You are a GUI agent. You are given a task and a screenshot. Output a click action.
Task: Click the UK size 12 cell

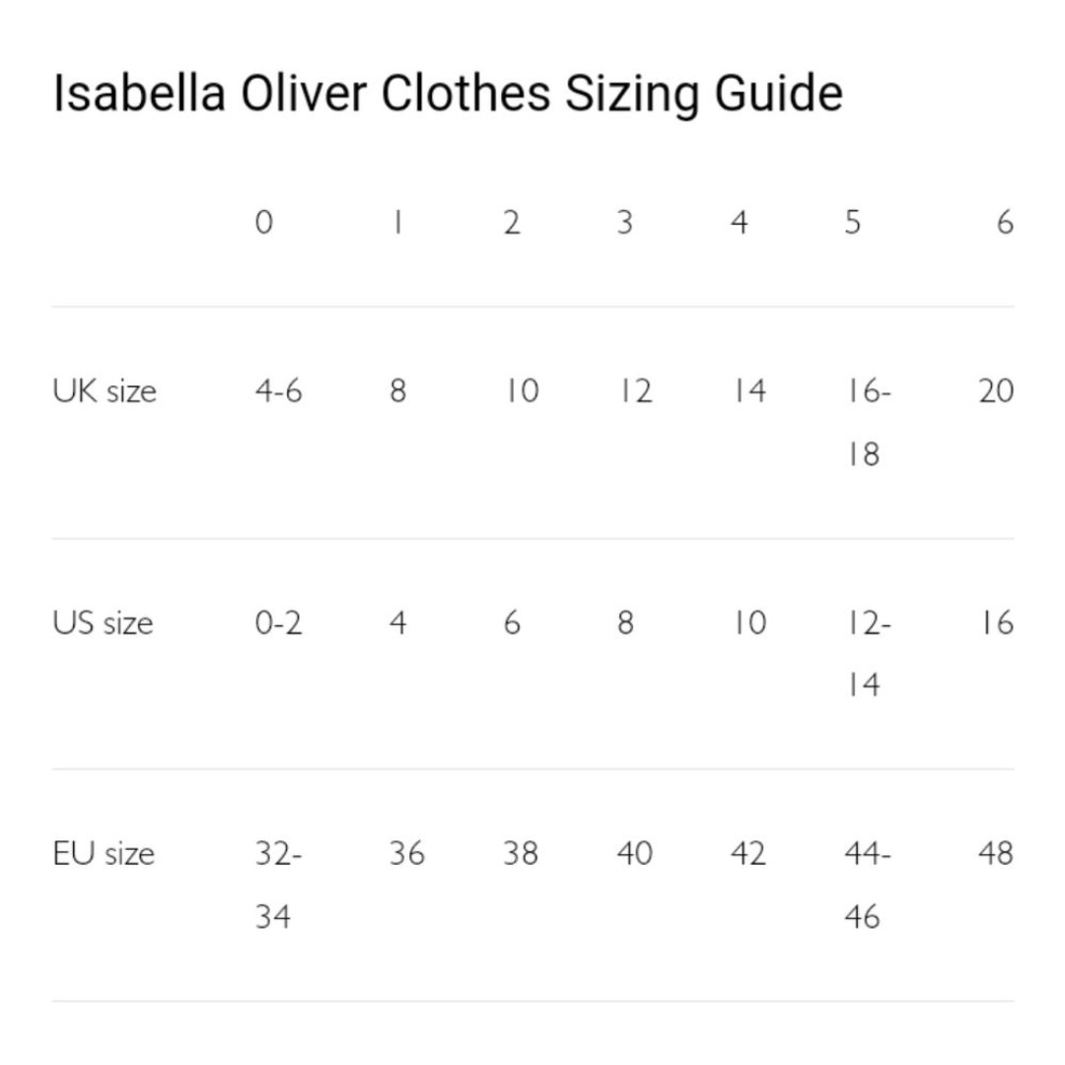point(635,391)
